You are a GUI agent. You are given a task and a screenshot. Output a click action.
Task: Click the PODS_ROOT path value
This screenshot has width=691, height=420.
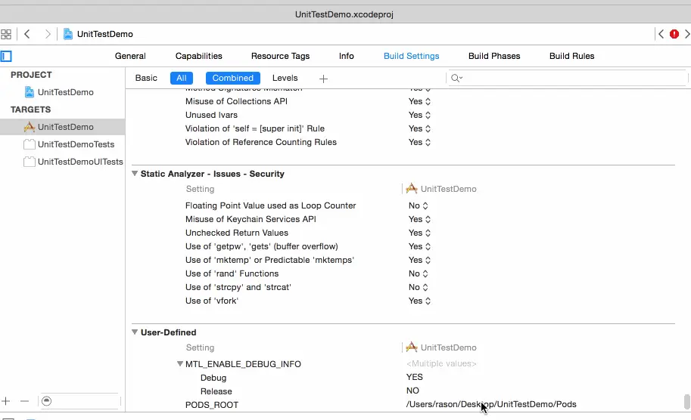click(x=491, y=404)
